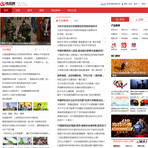The image size is (148, 148).
Task: Open the 社区 nav tab
Action: click(x=18, y=10)
